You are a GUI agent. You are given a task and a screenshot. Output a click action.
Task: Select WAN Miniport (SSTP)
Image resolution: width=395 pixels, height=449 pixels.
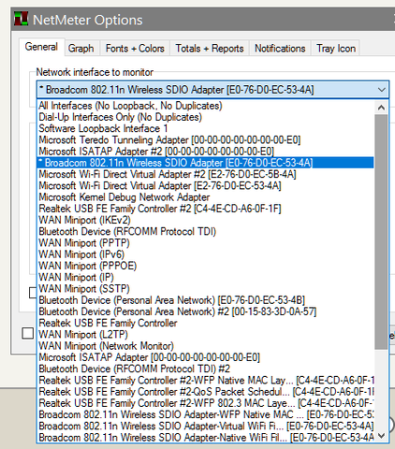point(206,289)
